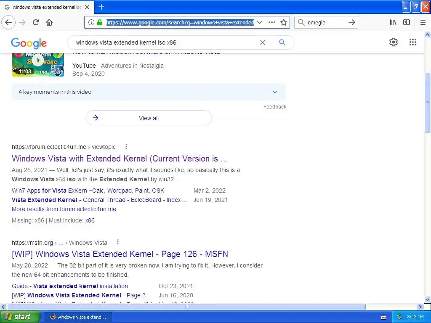431x323 pixels.
Task: Click the keyboard icon in system tray
Action: 384,317
